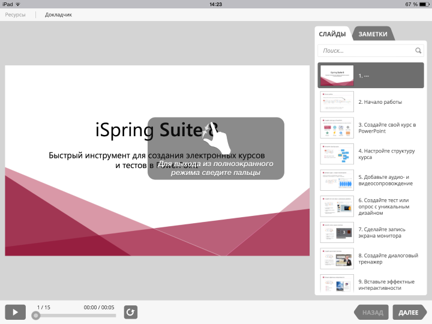Open slide 7 запись экрана монитора thumbnail
The width and height of the screenshot is (432, 324).
tap(337, 233)
